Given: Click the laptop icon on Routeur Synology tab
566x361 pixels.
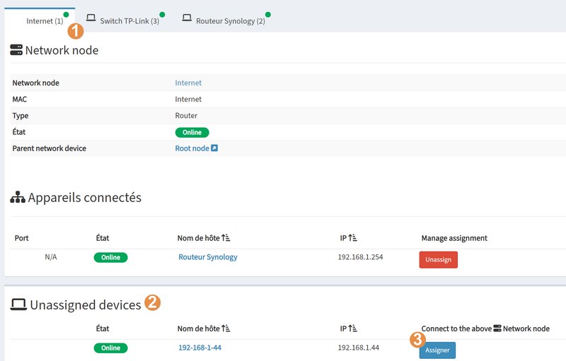Looking at the screenshot, I should (187, 18).
